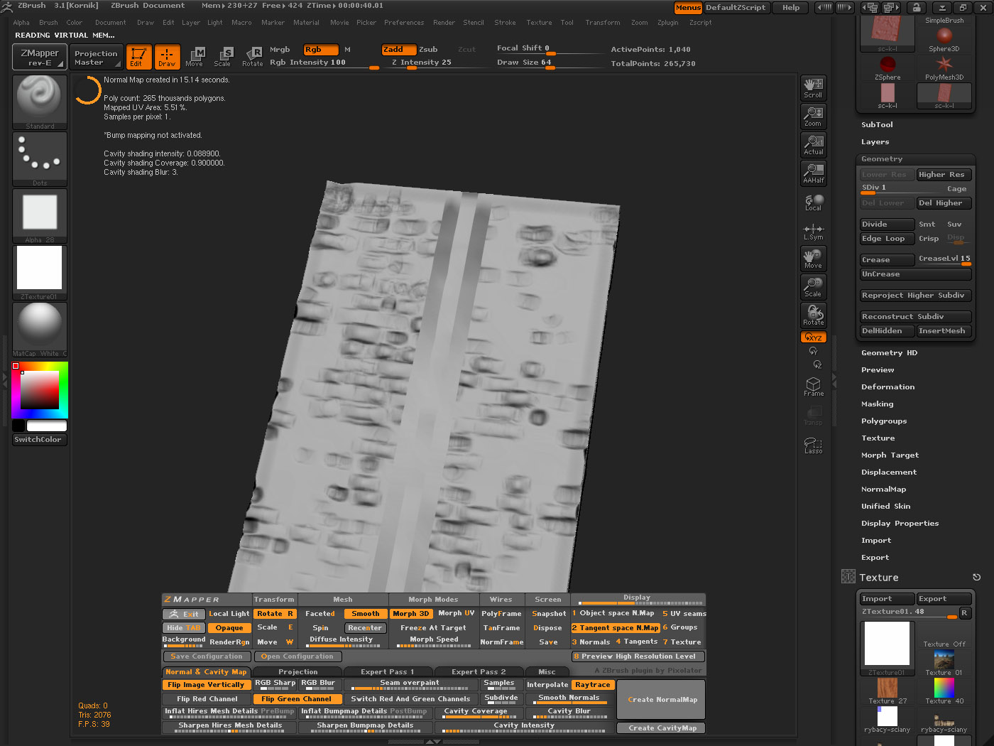Click the Scroll canvas icon
This screenshot has width=994, height=746.
tap(813, 87)
